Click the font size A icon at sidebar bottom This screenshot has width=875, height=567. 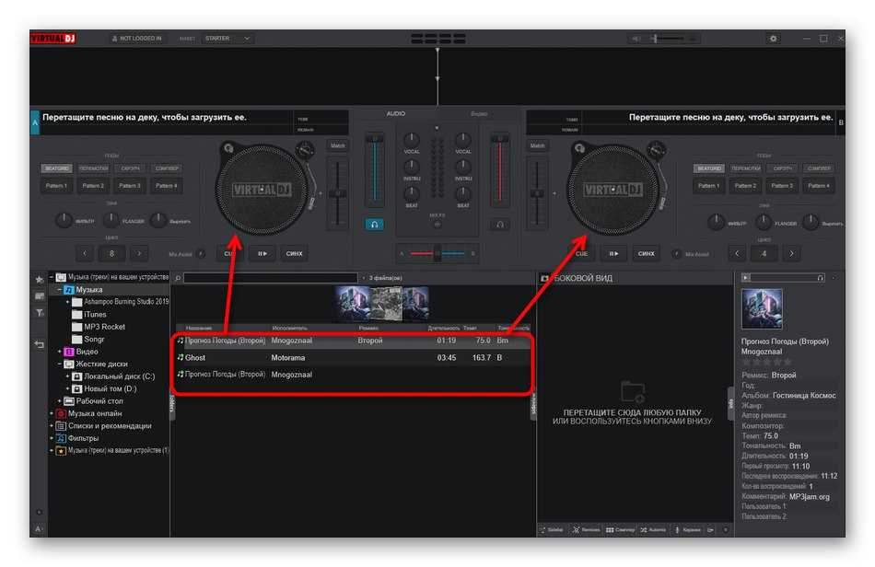(39, 528)
